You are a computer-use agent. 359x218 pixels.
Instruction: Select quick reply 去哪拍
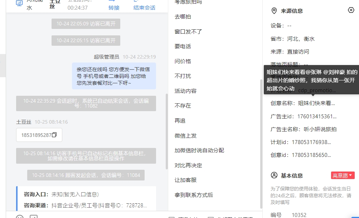pyautogui.click(x=183, y=17)
